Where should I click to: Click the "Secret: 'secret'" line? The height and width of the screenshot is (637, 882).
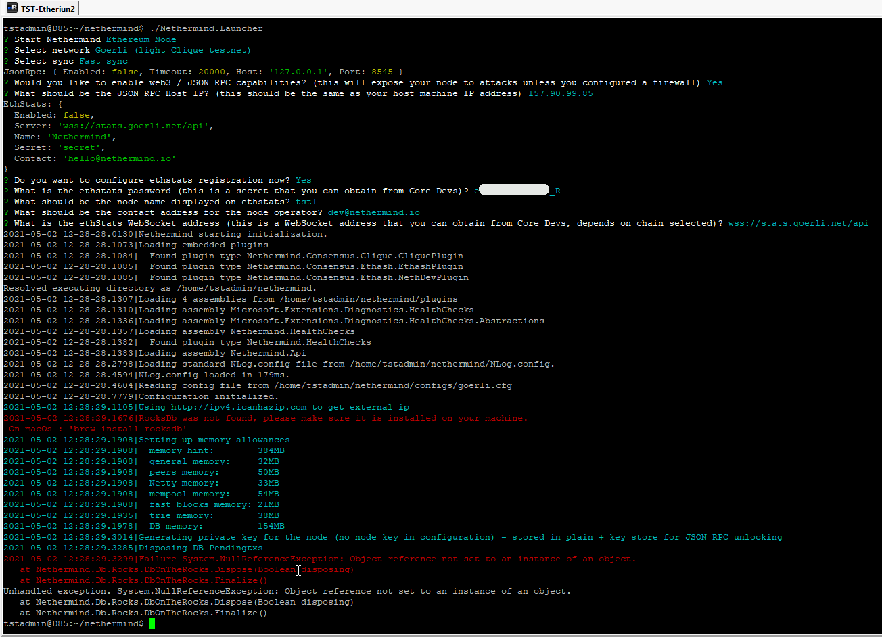[60, 147]
